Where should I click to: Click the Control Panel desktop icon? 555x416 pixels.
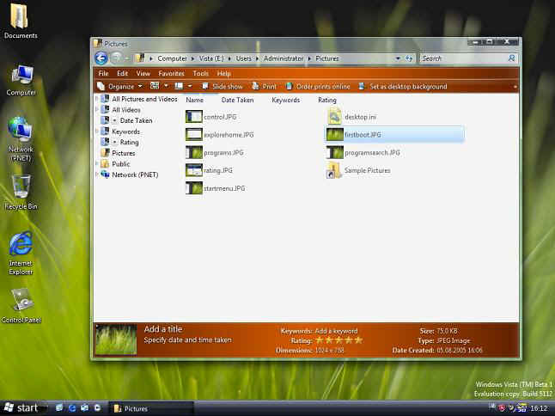(x=21, y=300)
